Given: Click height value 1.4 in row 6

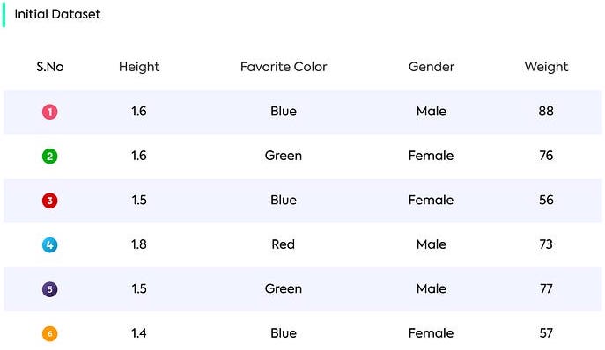Looking at the screenshot, I should 139,333.
